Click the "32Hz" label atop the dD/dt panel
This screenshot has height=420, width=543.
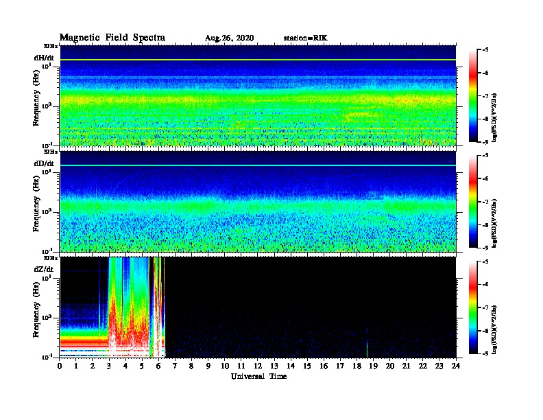click(51, 152)
